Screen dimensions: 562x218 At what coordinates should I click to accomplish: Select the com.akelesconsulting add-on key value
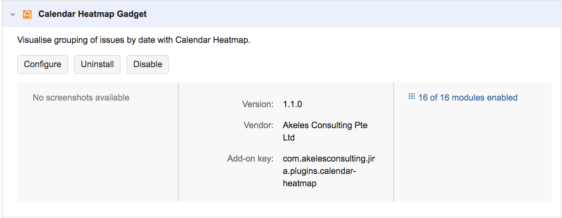[329, 159]
